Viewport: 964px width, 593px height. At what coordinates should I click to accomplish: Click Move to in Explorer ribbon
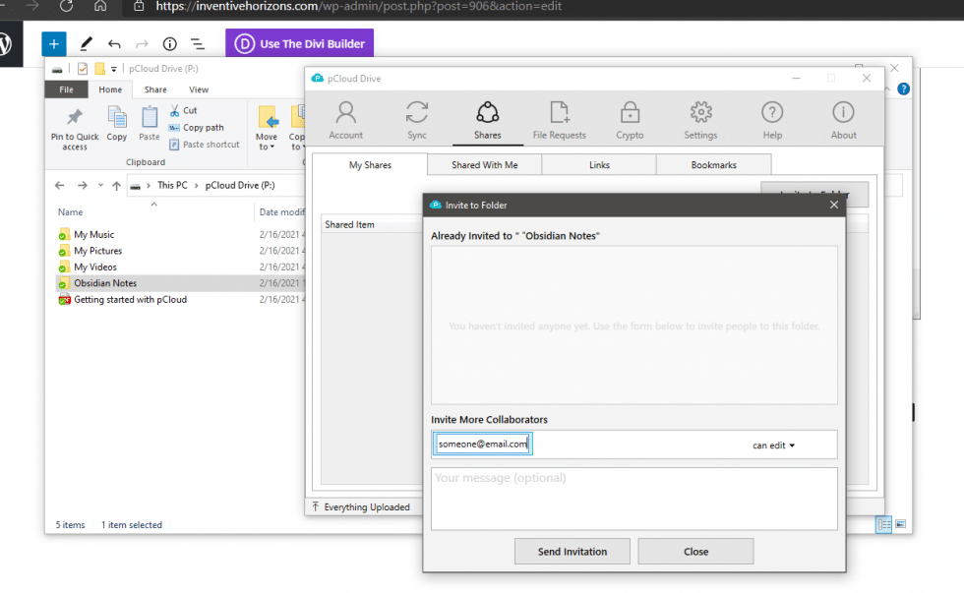pos(267,129)
